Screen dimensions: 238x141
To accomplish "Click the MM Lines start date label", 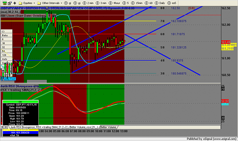I will tap(28, 16).
